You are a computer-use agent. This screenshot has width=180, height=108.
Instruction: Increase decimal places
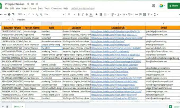(x=41, y=15)
